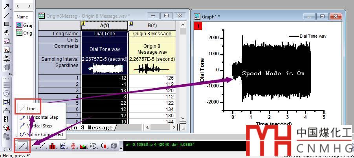Click the Box chart plot icon
The width and height of the screenshot is (354, 158).
pyautogui.click(x=73, y=146)
